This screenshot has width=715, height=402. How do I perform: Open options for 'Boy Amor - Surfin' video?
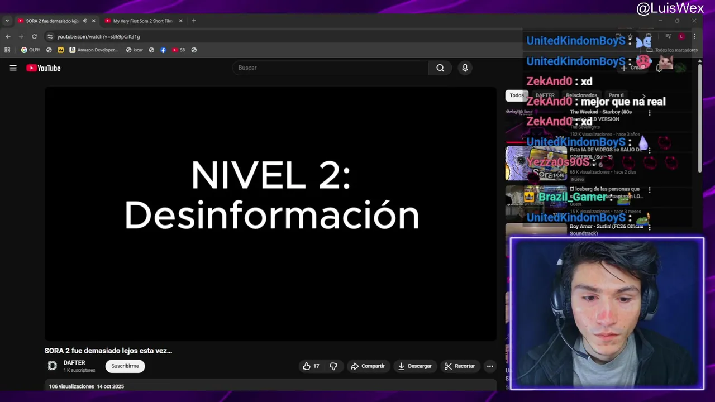click(649, 228)
